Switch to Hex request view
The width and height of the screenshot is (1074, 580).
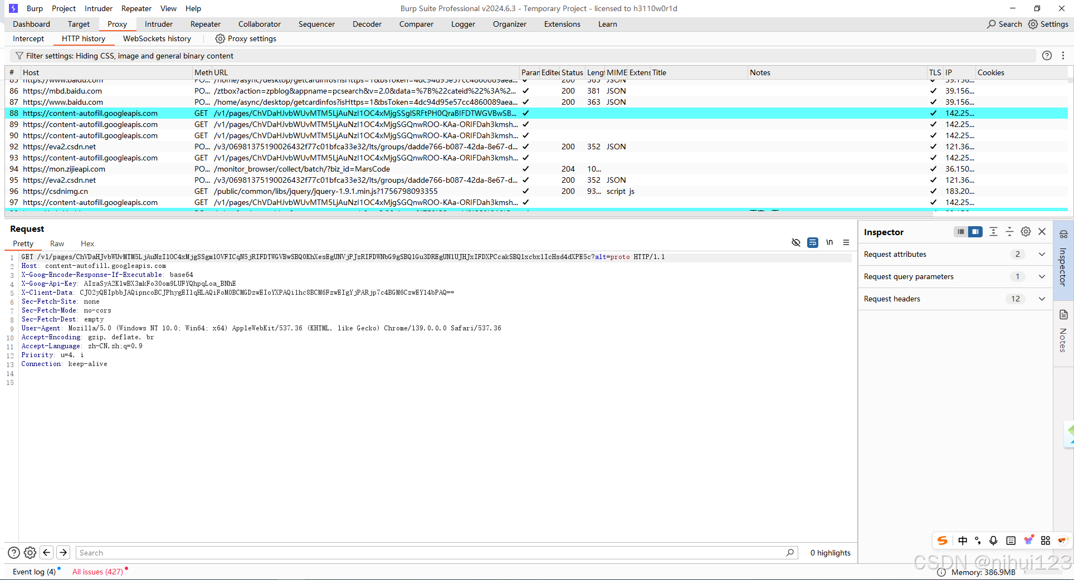[x=87, y=243]
